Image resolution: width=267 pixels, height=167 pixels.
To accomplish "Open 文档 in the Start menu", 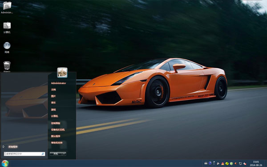I will tap(53, 90).
